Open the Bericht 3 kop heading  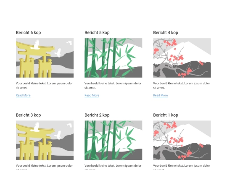click(x=29, y=115)
